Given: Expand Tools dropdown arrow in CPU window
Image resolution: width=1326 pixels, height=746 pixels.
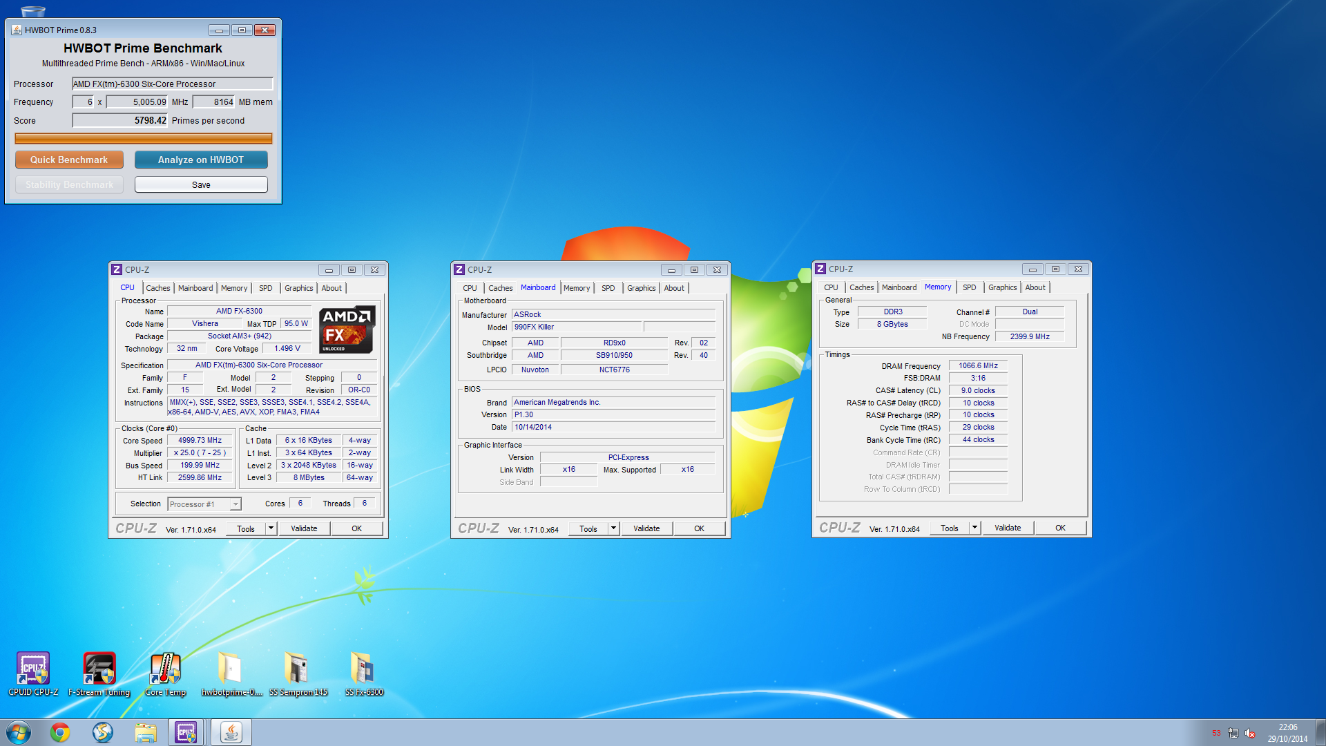Looking at the screenshot, I should point(271,528).
